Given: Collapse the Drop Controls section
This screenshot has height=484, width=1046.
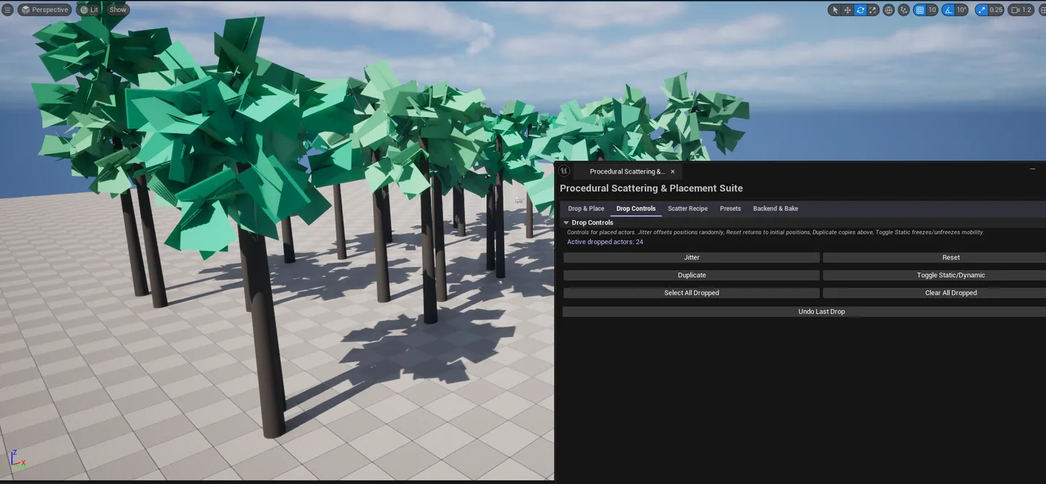Looking at the screenshot, I should point(567,222).
